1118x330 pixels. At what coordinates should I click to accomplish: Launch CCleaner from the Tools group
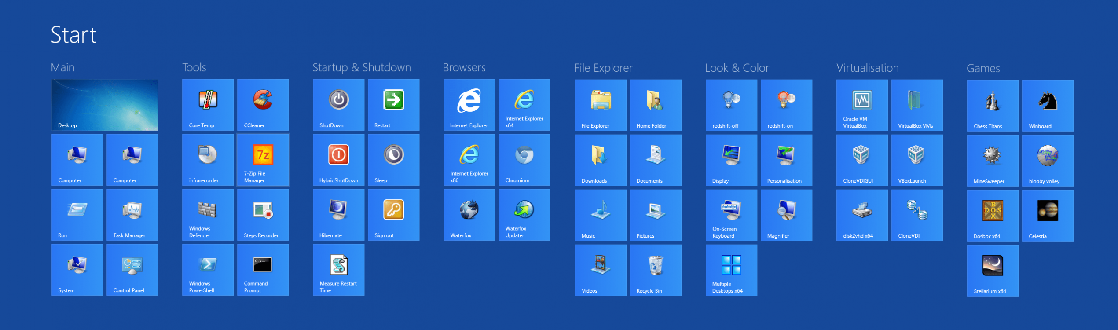[263, 105]
